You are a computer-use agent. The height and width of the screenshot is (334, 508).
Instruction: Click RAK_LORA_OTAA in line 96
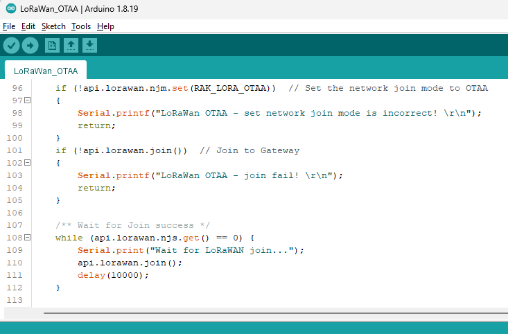230,88
